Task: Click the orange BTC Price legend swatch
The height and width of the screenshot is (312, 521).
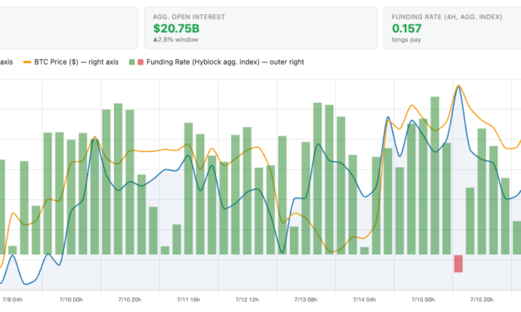Action: coord(27,62)
